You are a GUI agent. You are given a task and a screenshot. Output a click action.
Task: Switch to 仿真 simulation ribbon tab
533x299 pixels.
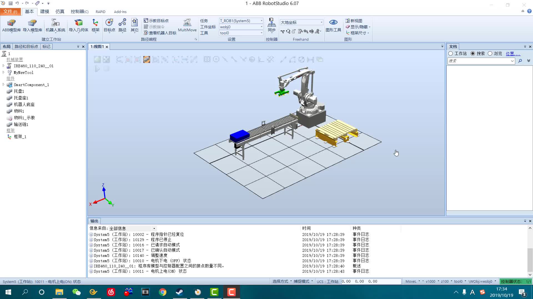point(60,11)
